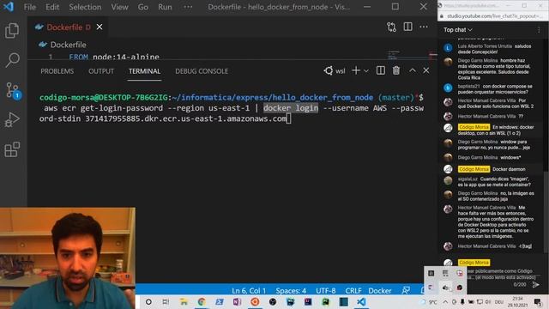Close the terminal panel

pos(426,70)
